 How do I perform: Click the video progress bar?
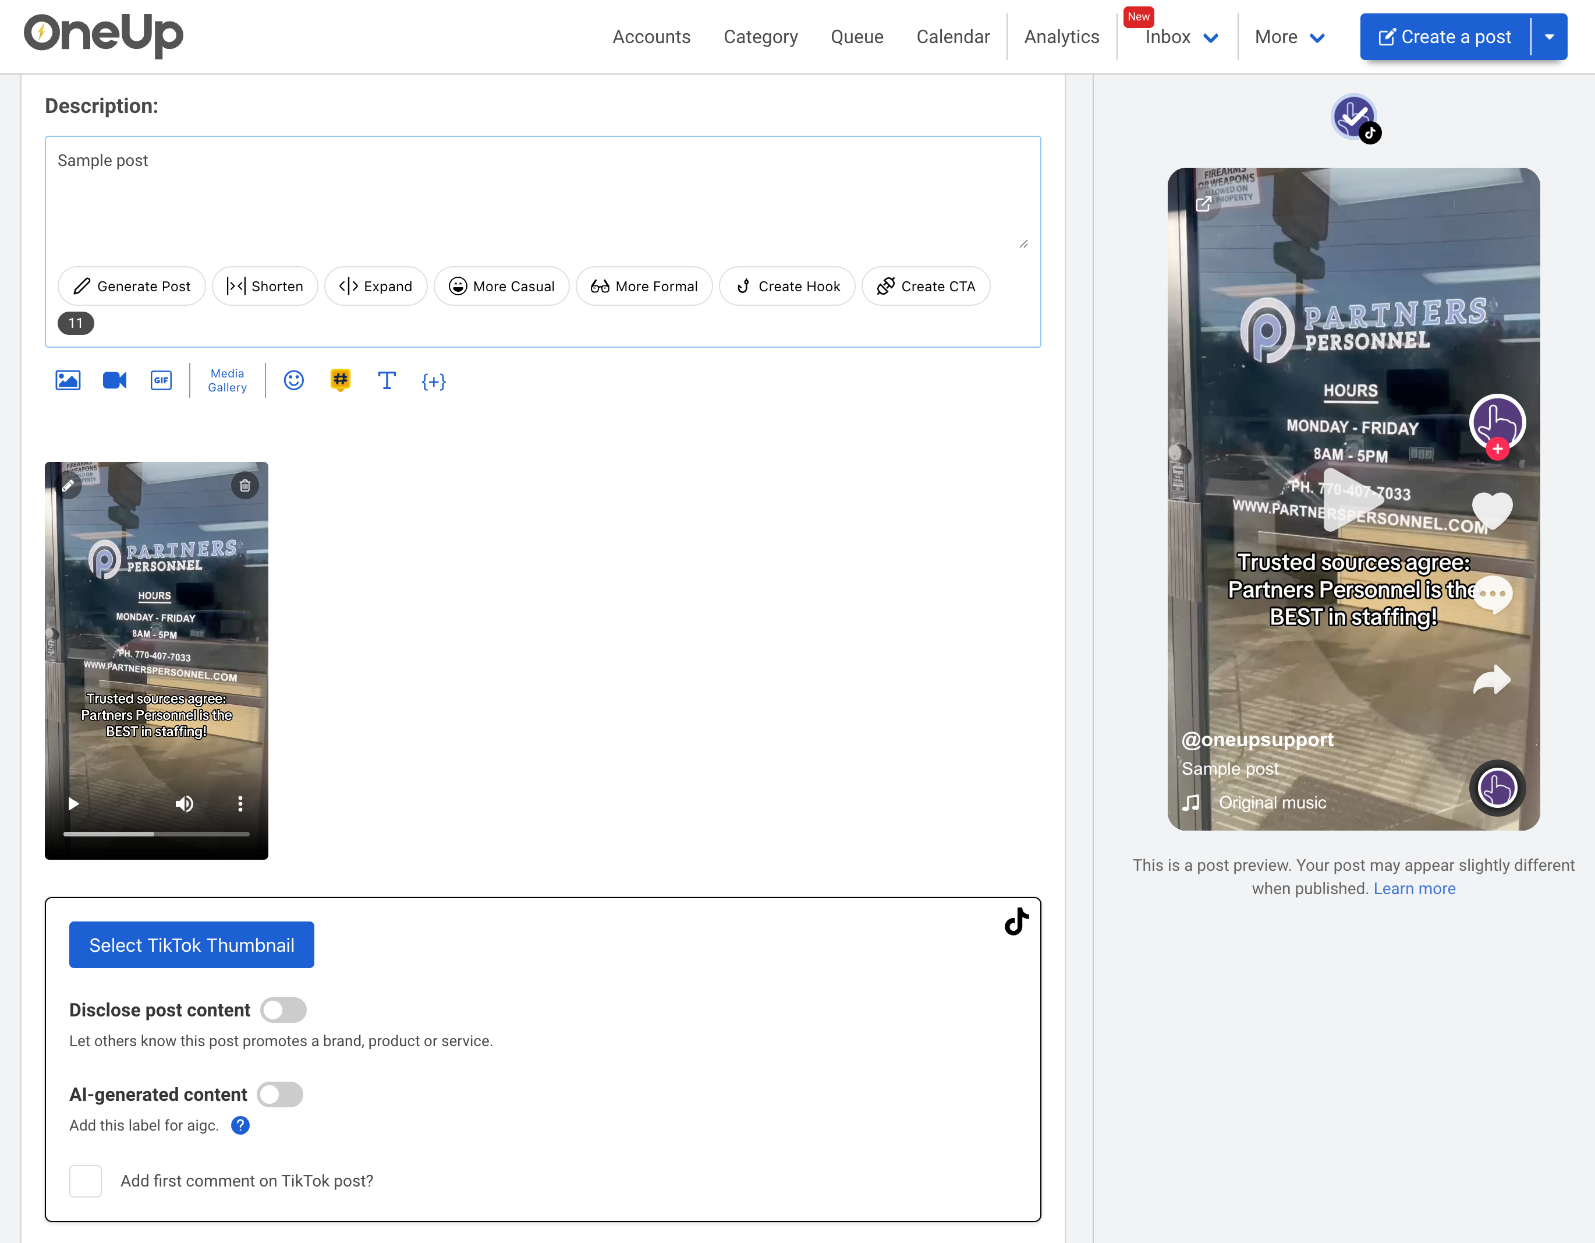[156, 834]
